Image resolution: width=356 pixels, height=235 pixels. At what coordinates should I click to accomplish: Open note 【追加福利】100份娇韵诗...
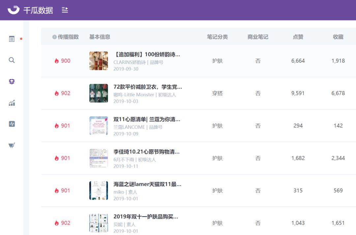click(x=147, y=54)
